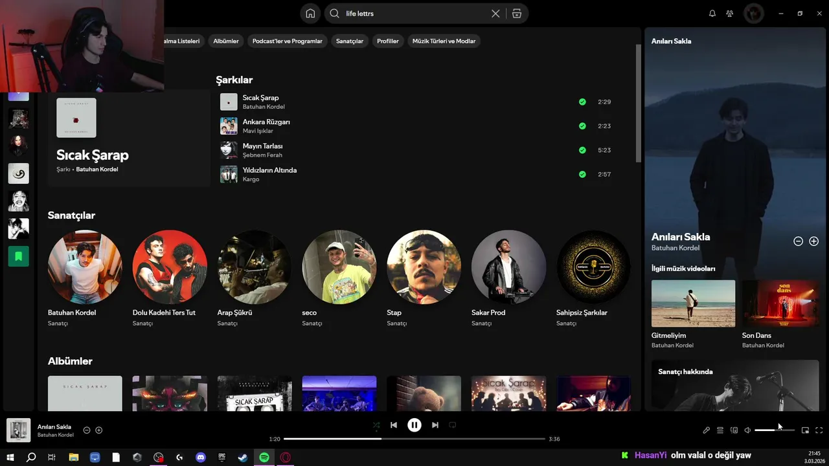
Task: Open Batuhan Kordel artist circle
Action: click(x=85, y=267)
